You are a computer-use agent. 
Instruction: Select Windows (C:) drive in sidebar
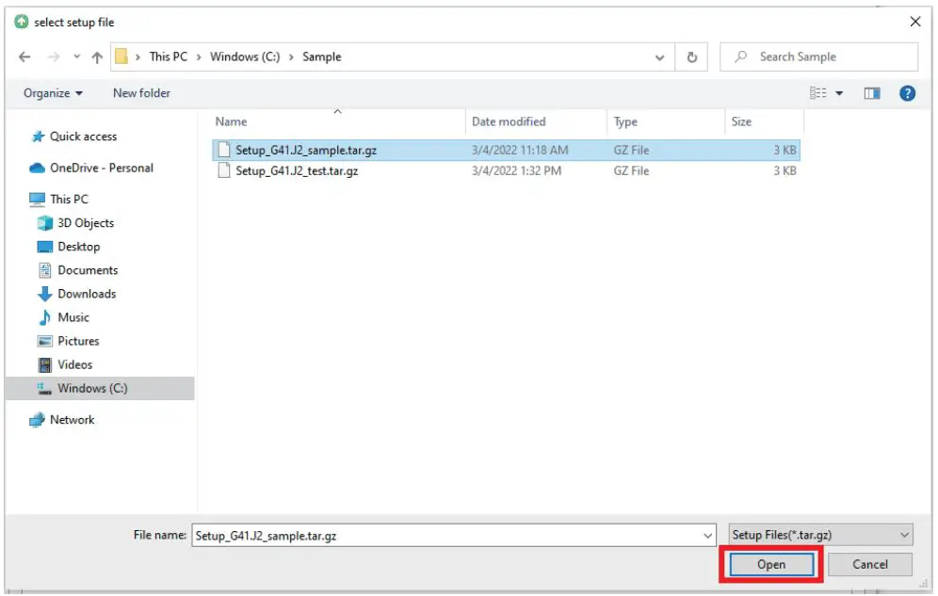pos(100,389)
